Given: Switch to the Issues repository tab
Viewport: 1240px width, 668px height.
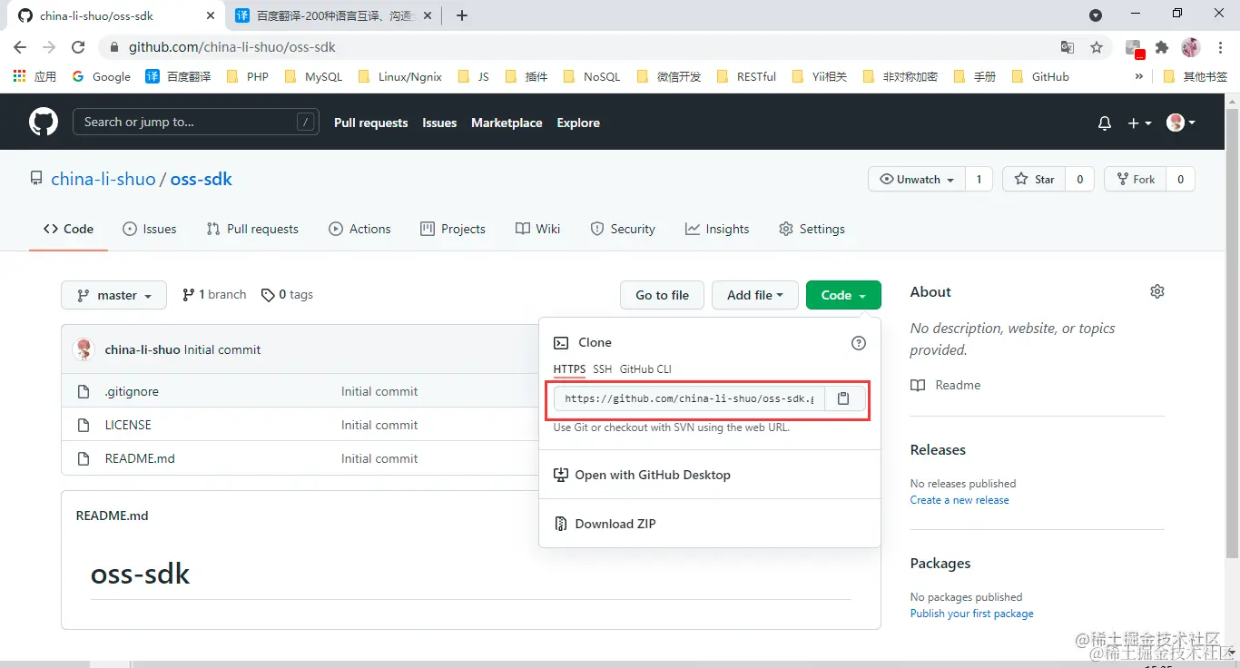Looking at the screenshot, I should tap(150, 229).
